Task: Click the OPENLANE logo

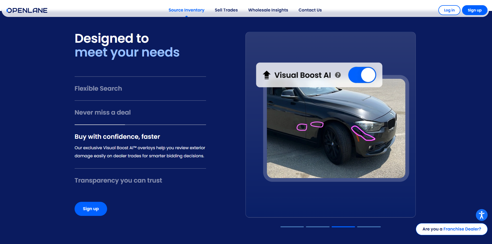Action: (x=27, y=10)
